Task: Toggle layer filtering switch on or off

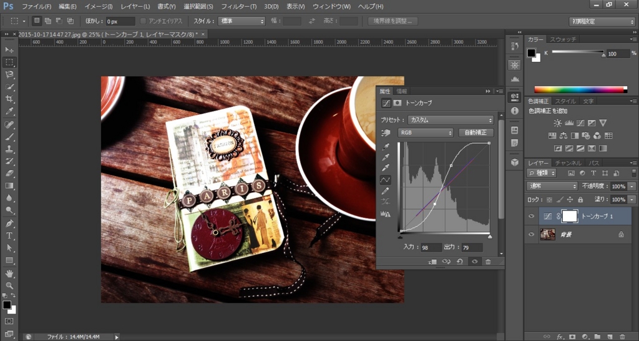Action: (634, 173)
